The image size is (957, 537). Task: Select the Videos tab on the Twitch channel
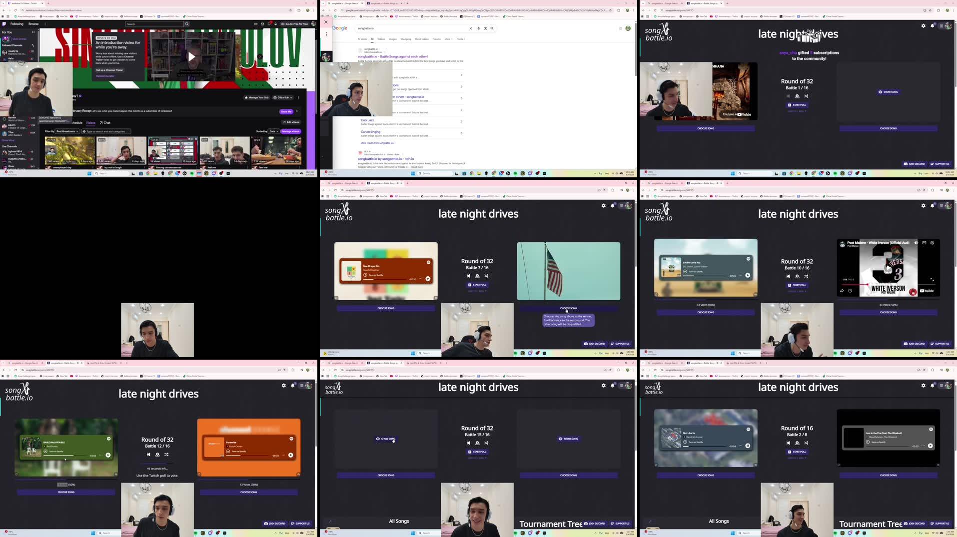[x=90, y=122]
